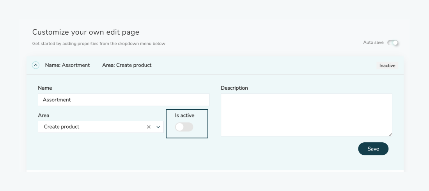429x191 pixels.
Task: Click the Area field label
Action: 44,115
